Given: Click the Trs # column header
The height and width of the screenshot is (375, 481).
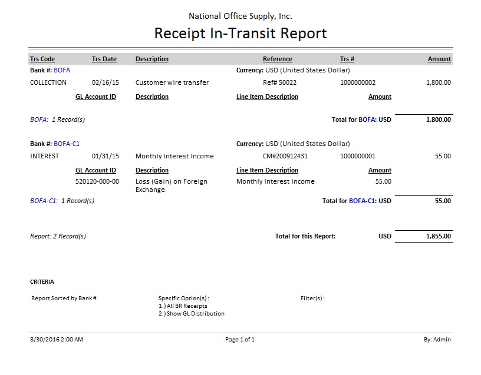Looking at the screenshot, I should tap(347, 59).
